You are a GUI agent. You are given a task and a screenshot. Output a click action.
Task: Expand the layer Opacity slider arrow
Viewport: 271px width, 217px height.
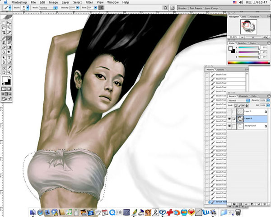coord(268,100)
